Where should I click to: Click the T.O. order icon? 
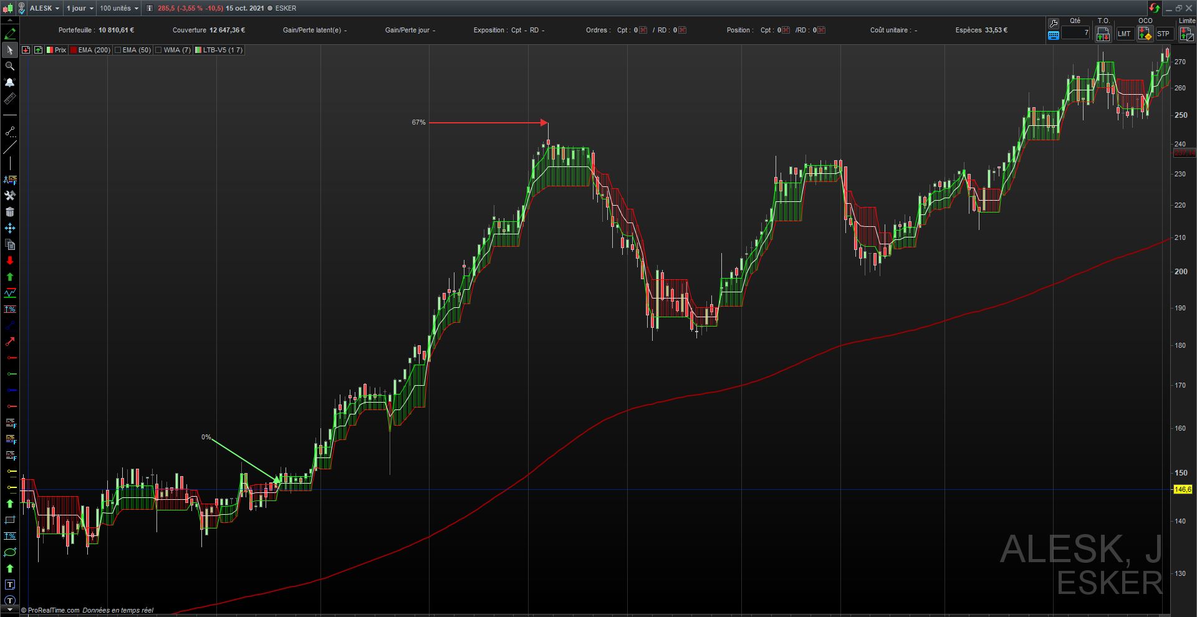tap(1103, 34)
